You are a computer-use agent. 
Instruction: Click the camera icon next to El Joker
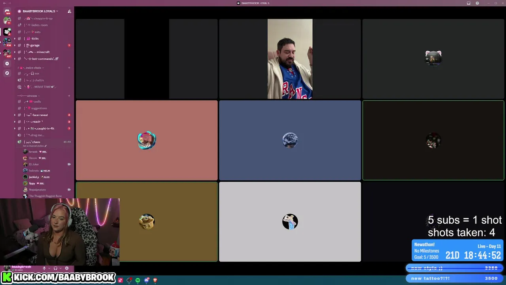click(69, 164)
